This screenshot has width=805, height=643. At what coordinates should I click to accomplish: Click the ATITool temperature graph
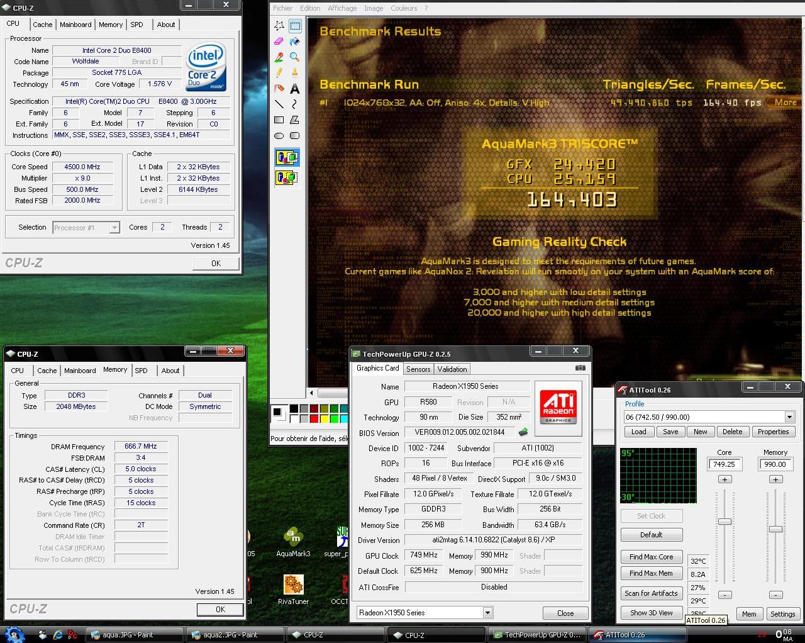coord(658,476)
